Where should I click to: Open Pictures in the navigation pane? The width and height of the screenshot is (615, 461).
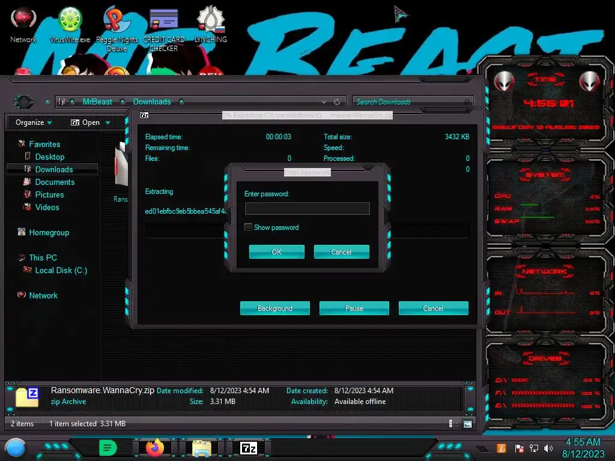49,194
